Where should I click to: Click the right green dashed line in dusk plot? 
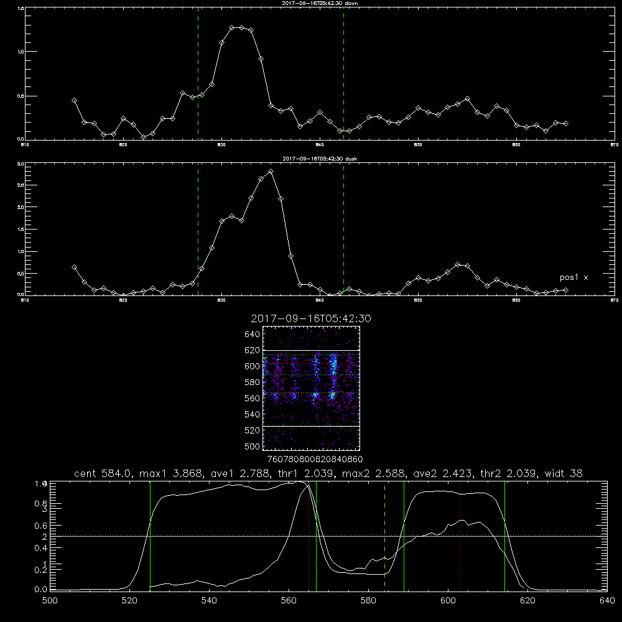[343, 229]
